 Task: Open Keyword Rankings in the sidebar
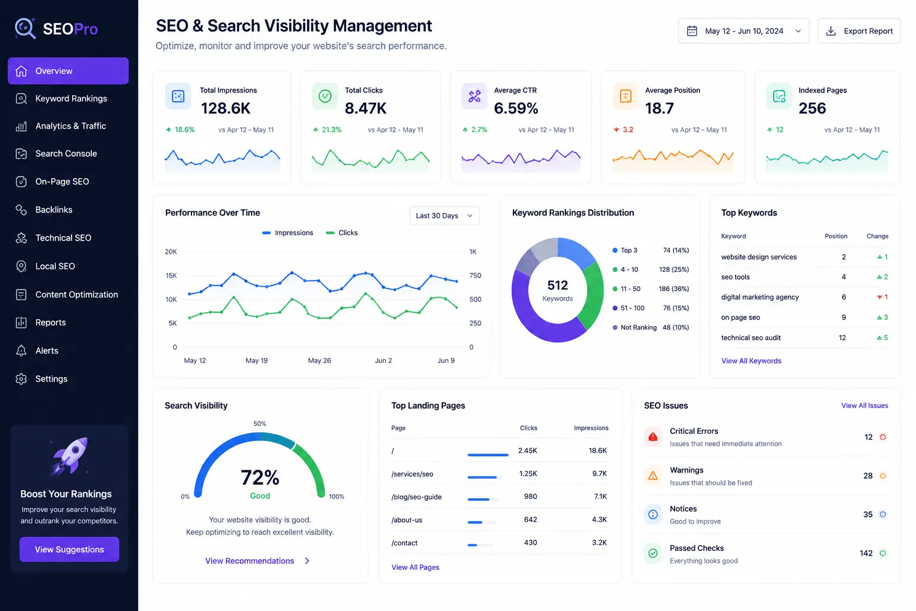pos(68,98)
